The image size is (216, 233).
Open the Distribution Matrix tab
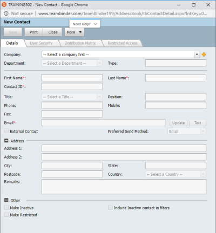(80, 43)
